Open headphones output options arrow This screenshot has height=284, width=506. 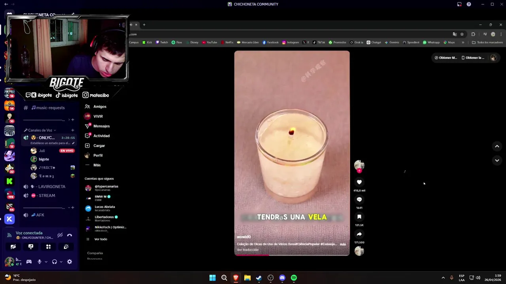pyautogui.click(x=61, y=262)
